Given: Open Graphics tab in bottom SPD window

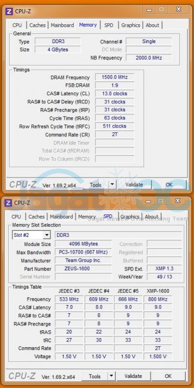Looking at the screenshot, I should pos(130,217).
